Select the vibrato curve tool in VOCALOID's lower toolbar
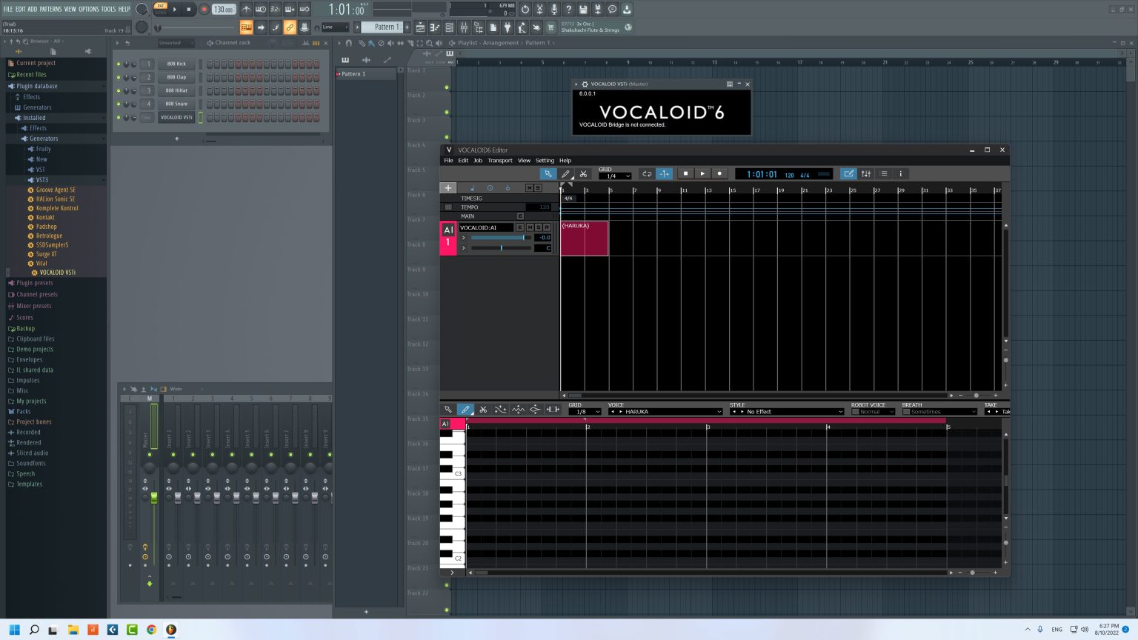Viewport: 1138px width, 640px height. click(517, 409)
